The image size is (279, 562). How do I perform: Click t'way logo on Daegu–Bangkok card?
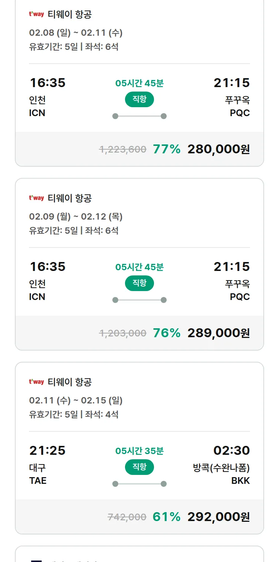click(36, 382)
